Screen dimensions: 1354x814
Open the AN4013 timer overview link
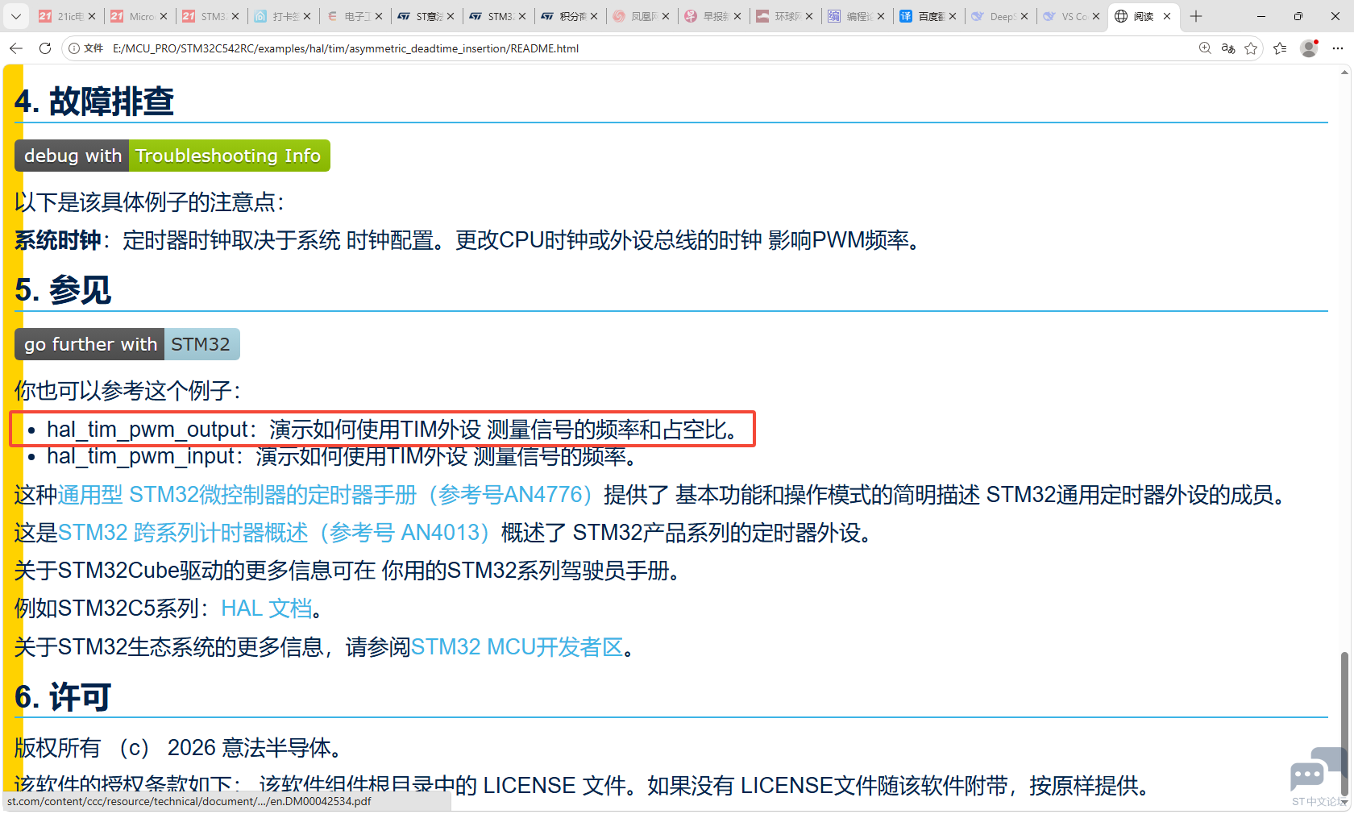click(274, 533)
